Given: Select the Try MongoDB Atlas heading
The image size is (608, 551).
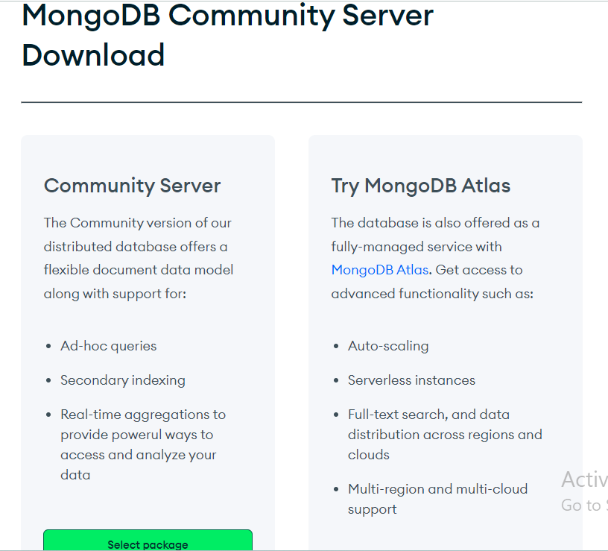Looking at the screenshot, I should pos(420,186).
